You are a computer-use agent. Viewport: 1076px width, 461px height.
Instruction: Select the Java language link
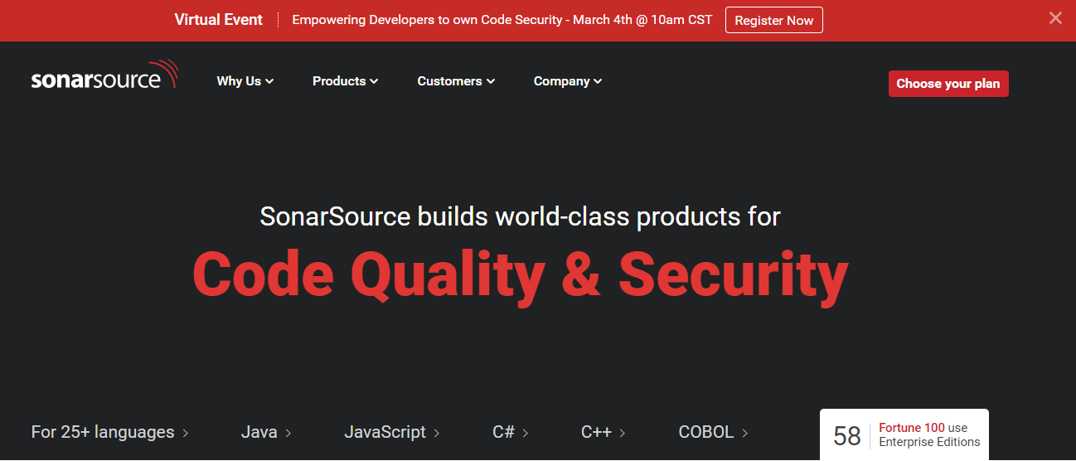point(265,432)
